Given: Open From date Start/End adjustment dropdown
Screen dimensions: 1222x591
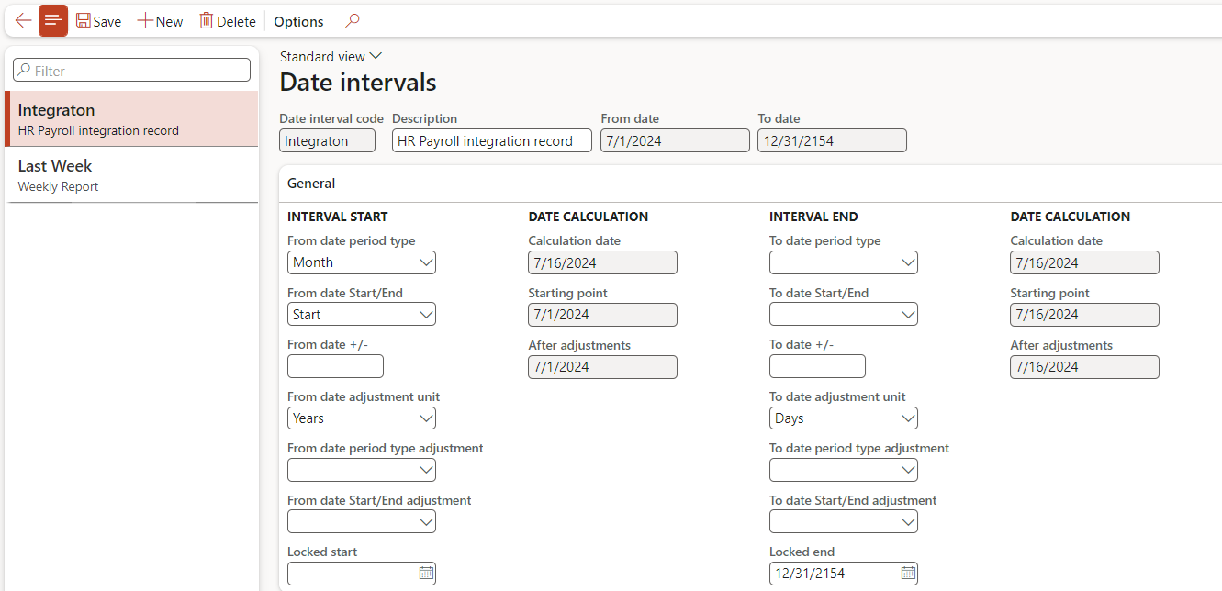Looking at the screenshot, I should coord(362,522).
